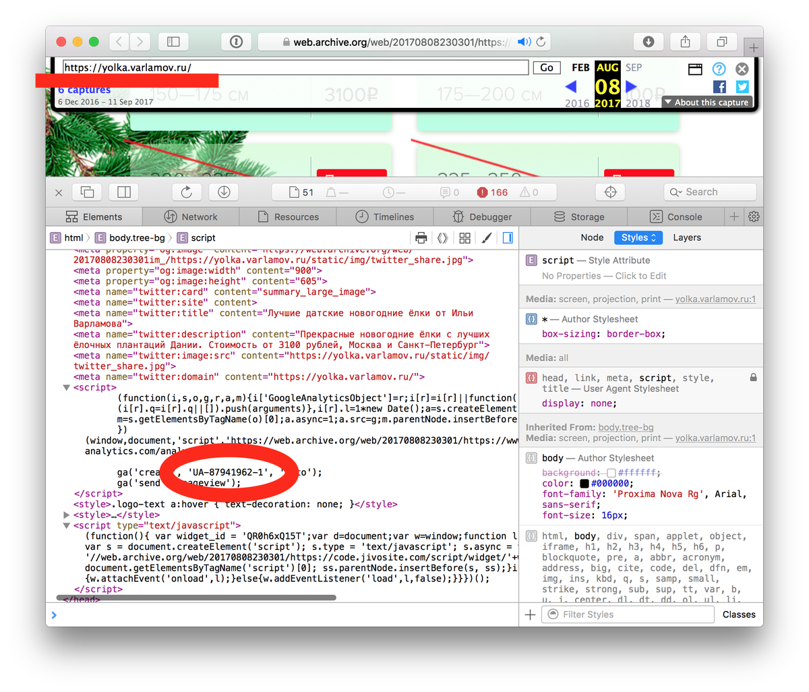Click the 51 resources count
The height and width of the screenshot is (692, 809).
[x=301, y=192]
